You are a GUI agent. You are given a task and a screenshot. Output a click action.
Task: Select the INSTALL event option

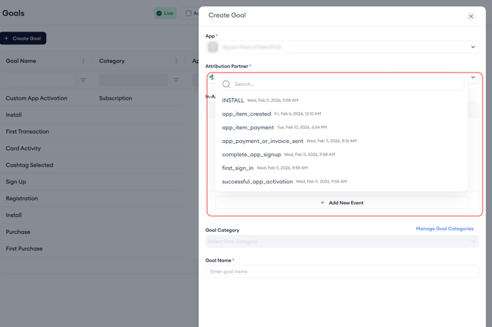[234, 100]
